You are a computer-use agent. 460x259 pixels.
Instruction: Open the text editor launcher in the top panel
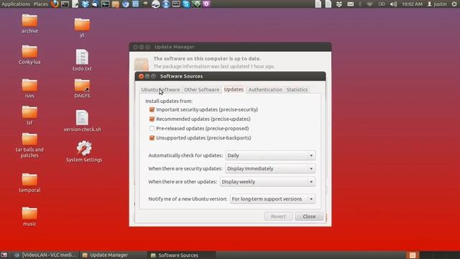pyautogui.click(x=75, y=4)
